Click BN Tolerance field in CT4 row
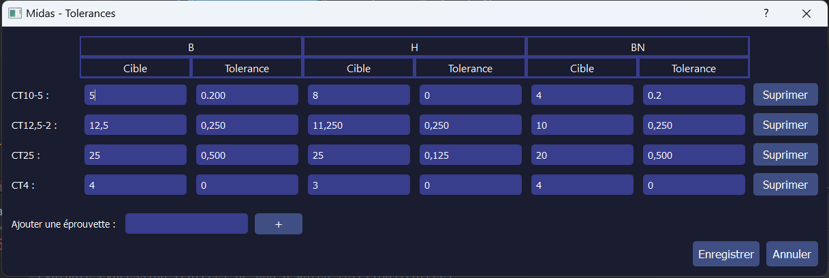Screen dimensions: 829x278 (x=693, y=184)
